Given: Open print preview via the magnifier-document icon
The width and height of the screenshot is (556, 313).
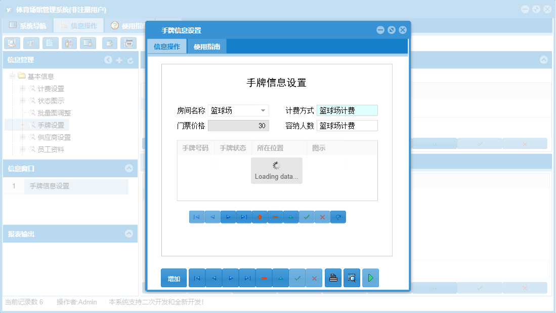Looking at the screenshot, I should [x=352, y=278].
